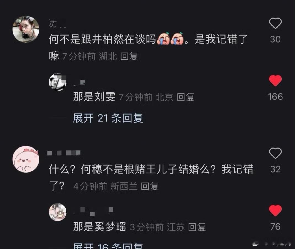
Task: Reply to the 北京 user's comment
Action: point(186,97)
